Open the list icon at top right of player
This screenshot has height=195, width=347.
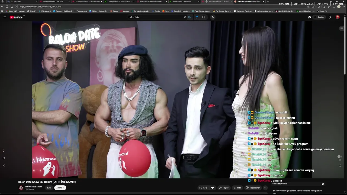click(342, 28)
